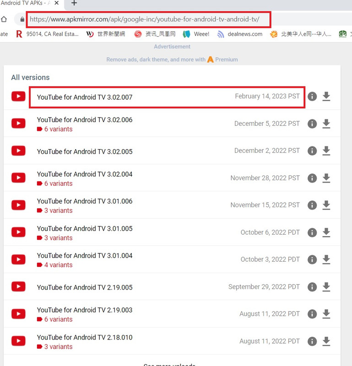
Task: Download YouTube for Android TV 3.02.007
Action: tap(326, 97)
